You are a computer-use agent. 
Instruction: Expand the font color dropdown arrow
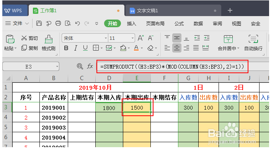[x=142, y=48]
